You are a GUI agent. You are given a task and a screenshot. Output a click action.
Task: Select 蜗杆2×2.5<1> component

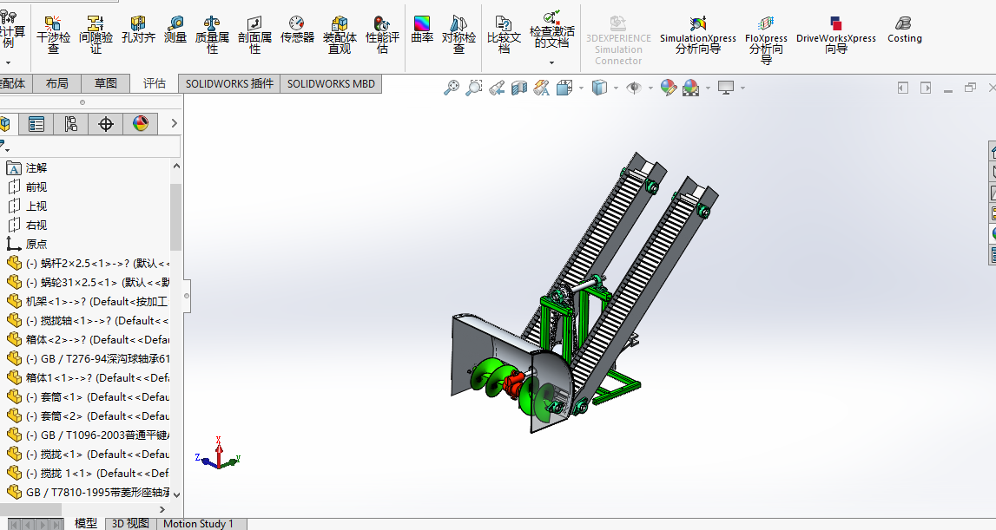[88, 264]
